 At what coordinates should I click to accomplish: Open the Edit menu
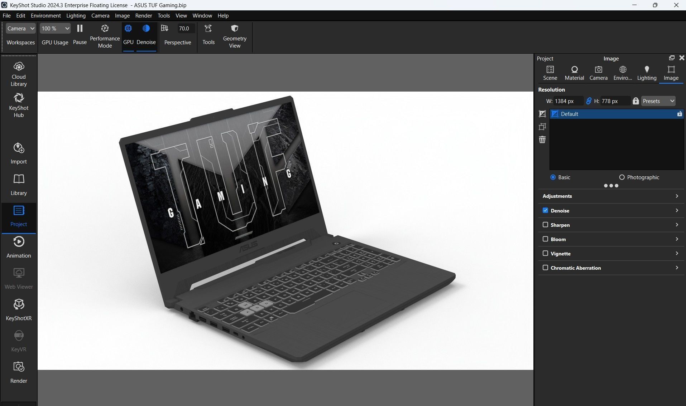click(x=21, y=15)
